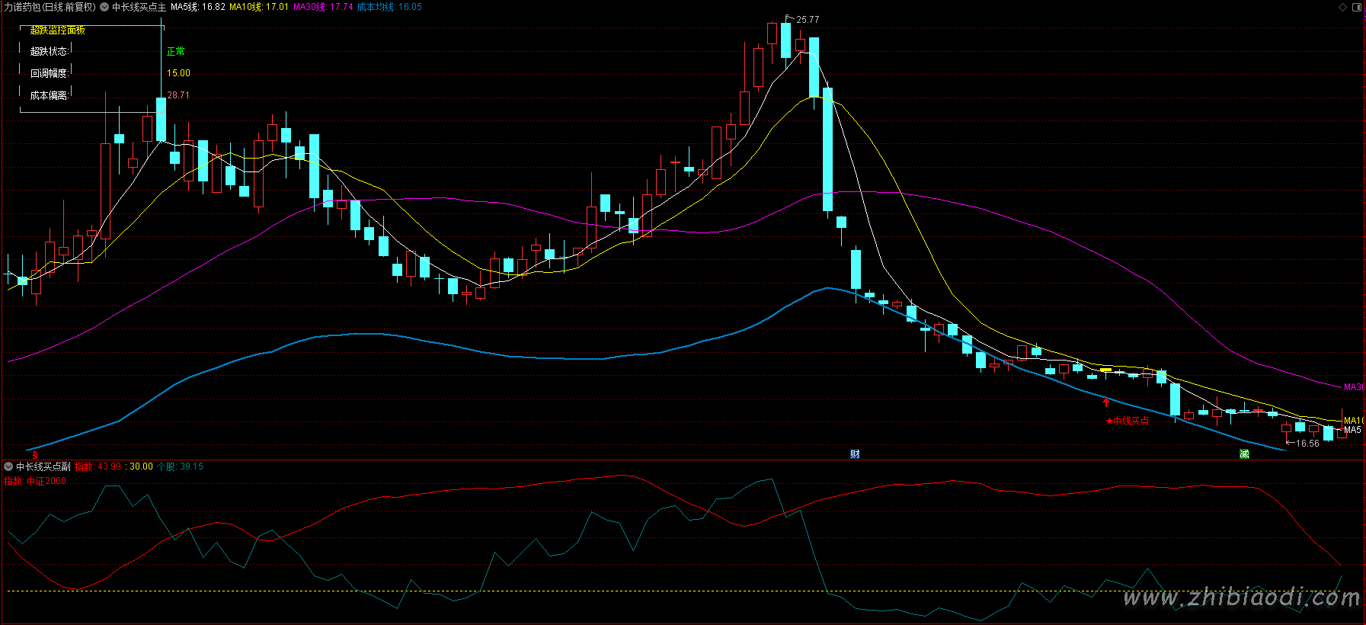The image size is (1366, 625).
Task: Click the 超跌监控面板 panel title
Action: click(58, 30)
